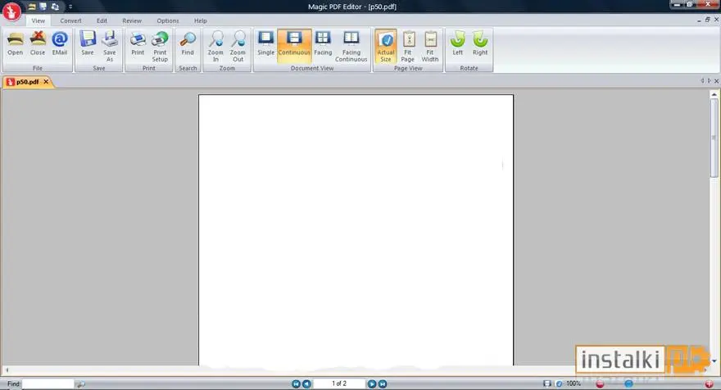Close the active document tab group X
Viewport: 721px width, 390px height.
716,81
